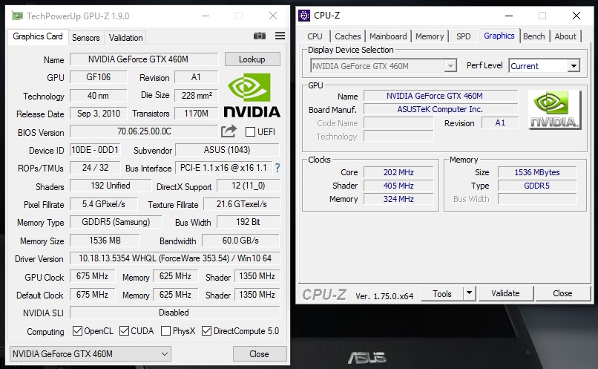Click the Die Size 228 mm² value
Screen dimensions: 598x369
click(x=196, y=95)
